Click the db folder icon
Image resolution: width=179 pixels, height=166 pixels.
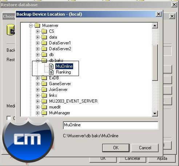(x=44, y=55)
